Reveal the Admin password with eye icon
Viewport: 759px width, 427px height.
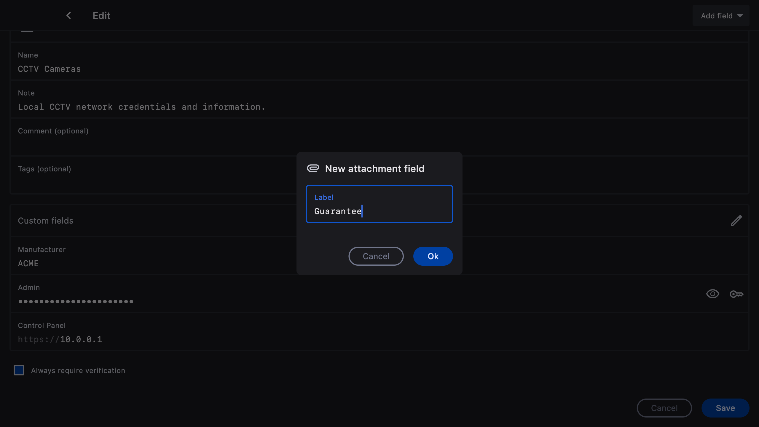coord(712,294)
